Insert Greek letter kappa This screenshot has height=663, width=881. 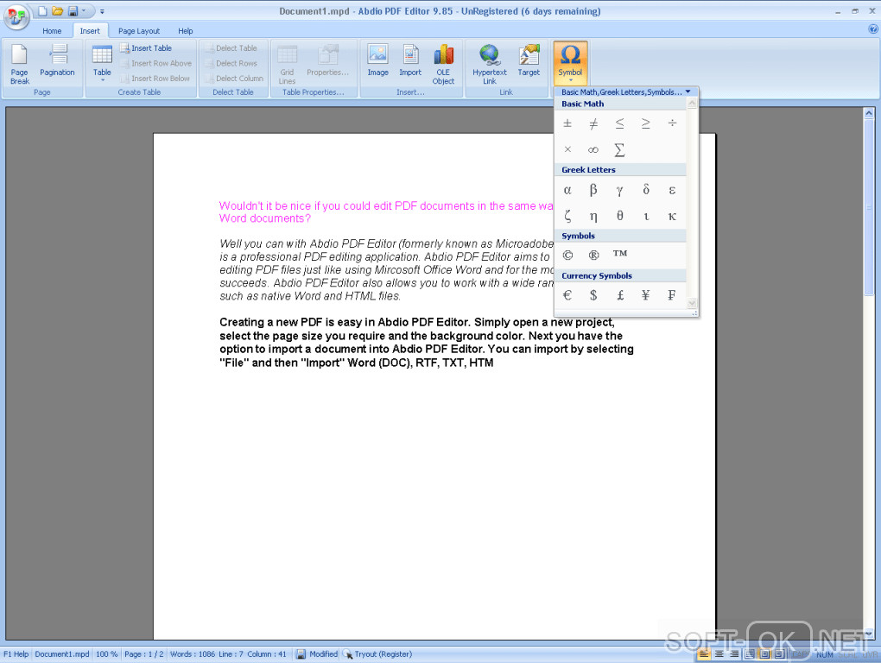coord(672,216)
